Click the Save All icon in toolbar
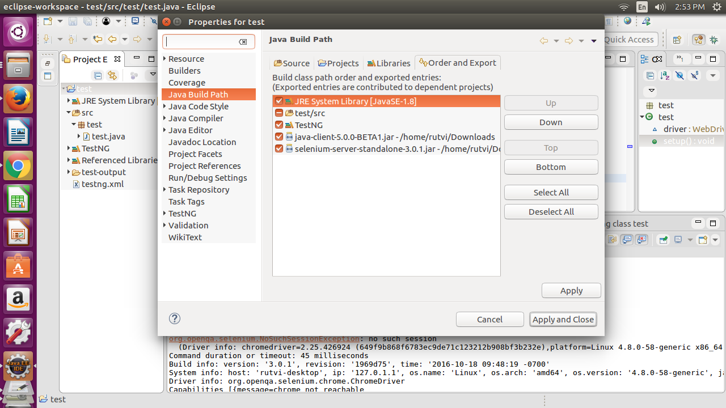Image resolution: width=726 pixels, height=408 pixels. [87, 22]
